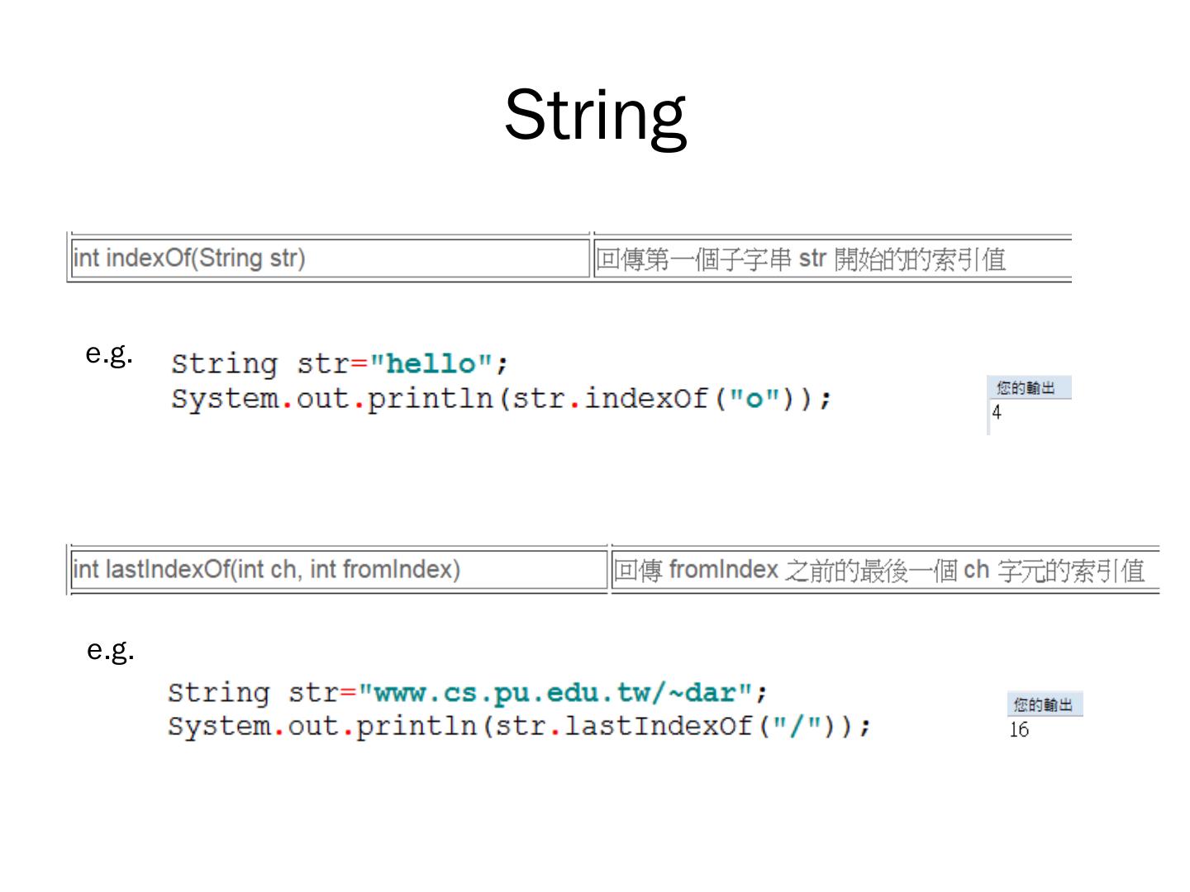Click the println str.indexOf code line
The width and height of the screenshot is (1190, 892).
501,399
